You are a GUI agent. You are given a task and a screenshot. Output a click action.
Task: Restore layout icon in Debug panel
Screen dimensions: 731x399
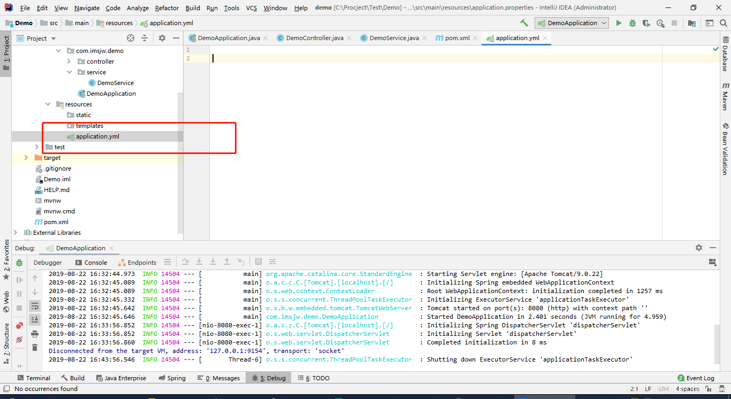(712, 262)
